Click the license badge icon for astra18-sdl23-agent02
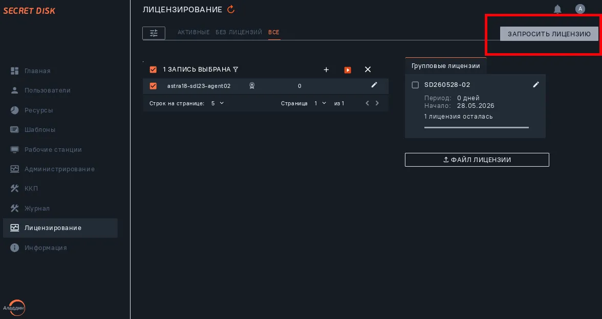Image resolution: width=602 pixels, height=319 pixels. pyautogui.click(x=252, y=86)
